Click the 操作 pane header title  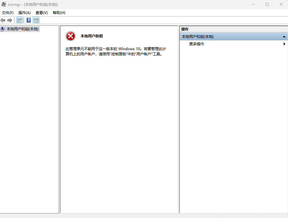point(185,29)
